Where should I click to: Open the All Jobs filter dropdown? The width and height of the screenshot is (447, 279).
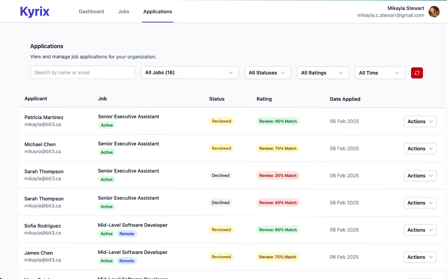(x=190, y=73)
